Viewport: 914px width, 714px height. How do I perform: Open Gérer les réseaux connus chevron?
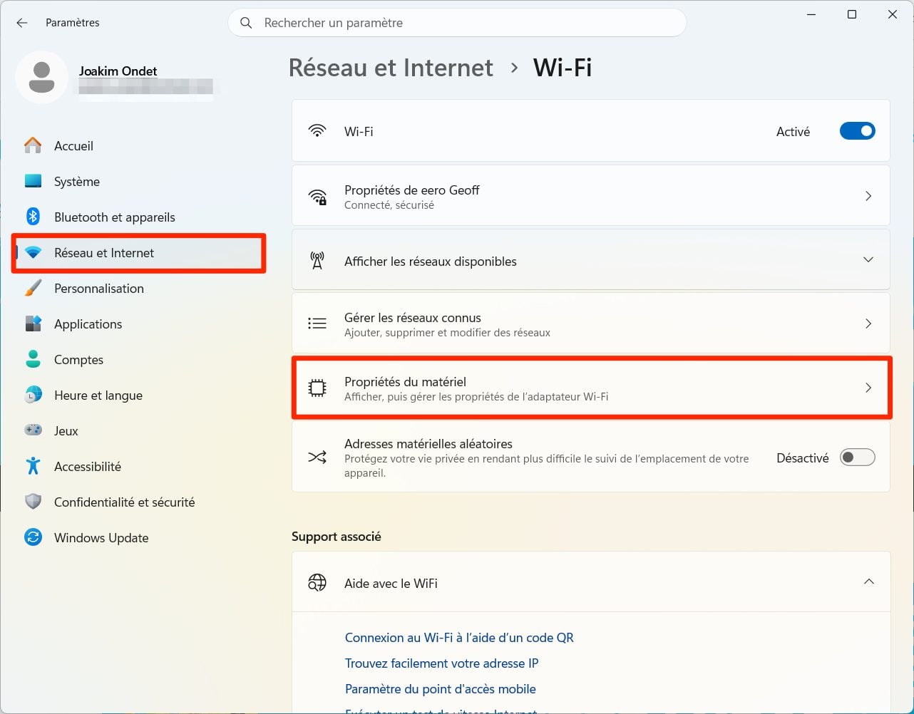click(x=868, y=324)
